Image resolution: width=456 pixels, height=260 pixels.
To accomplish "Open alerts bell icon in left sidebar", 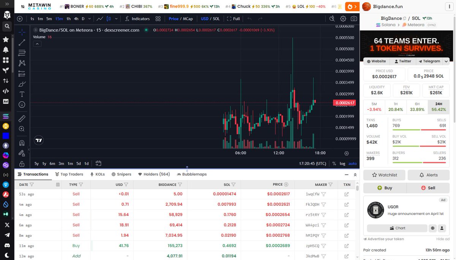I will coord(6,50).
